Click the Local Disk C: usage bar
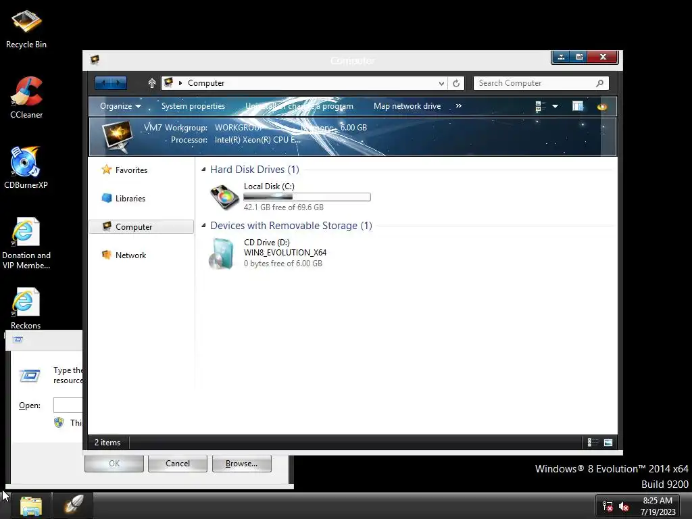Screen dimensions: 692x519 click(307, 197)
